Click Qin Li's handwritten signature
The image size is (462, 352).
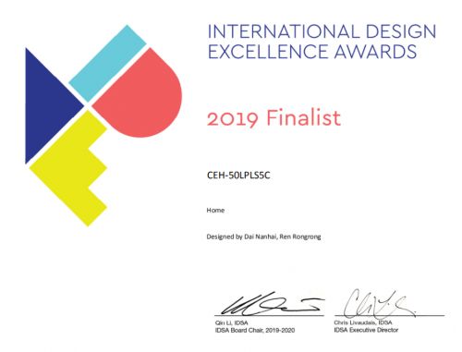[x=271, y=304]
